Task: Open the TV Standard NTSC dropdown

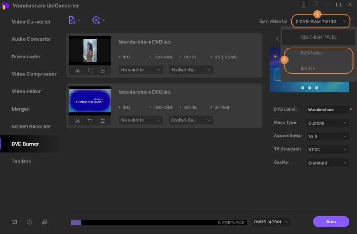Action: point(327,149)
